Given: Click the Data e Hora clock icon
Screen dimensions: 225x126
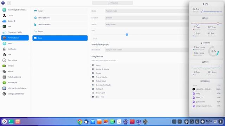Looking at the screenshot, I should 4,60.
